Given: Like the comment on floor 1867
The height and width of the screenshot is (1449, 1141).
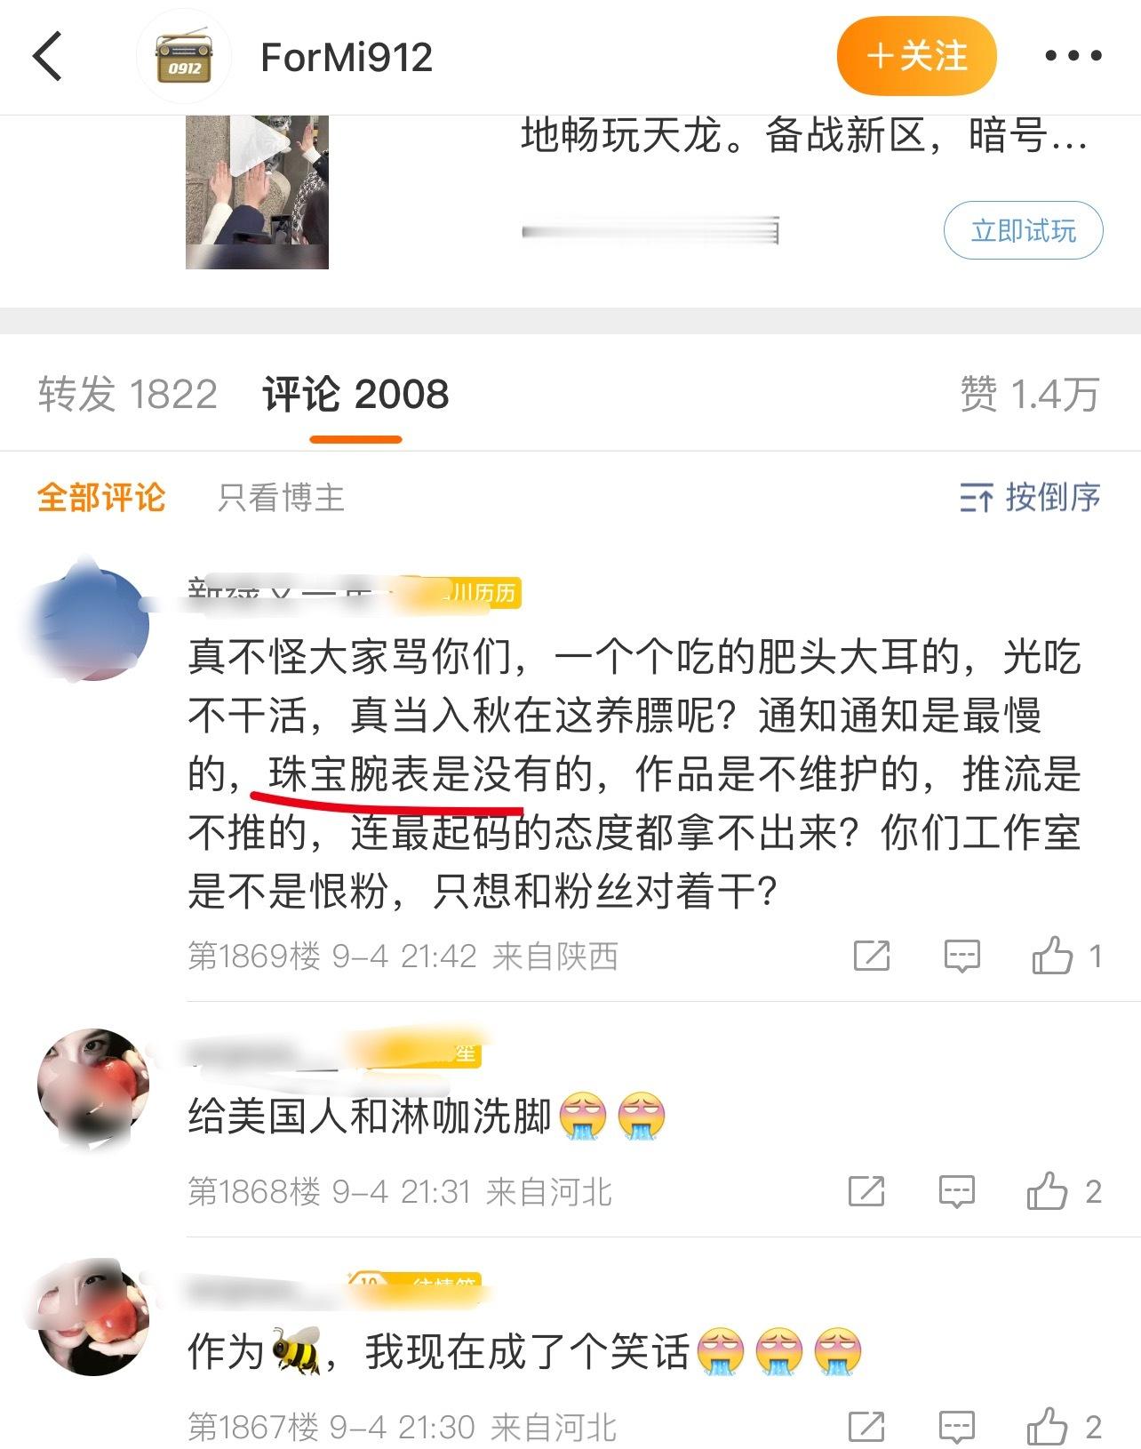Looking at the screenshot, I should click(x=1065, y=1428).
